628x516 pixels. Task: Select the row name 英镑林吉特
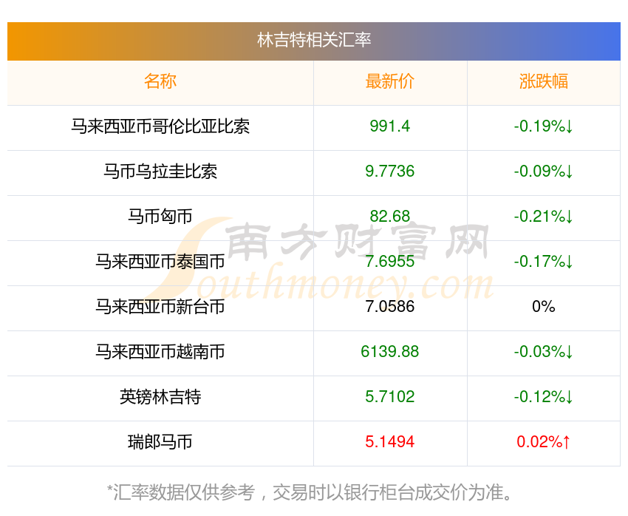(160, 397)
